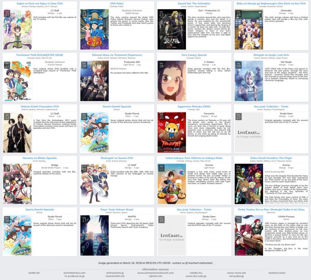The width and height of the screenshot is (311, 280).
Task: Click the Isekai Izakaya poster image
Action: [172, 184]
